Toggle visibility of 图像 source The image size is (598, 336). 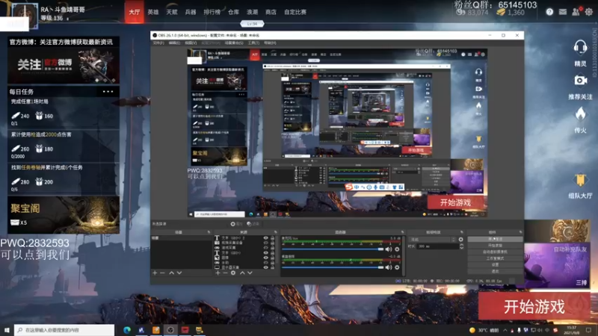click(x=266, y=258)
